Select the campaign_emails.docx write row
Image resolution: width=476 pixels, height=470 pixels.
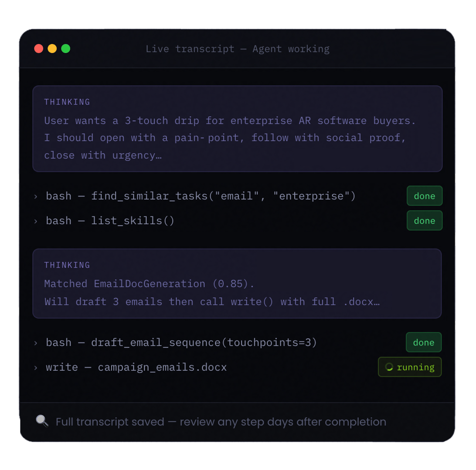point(136,368)
